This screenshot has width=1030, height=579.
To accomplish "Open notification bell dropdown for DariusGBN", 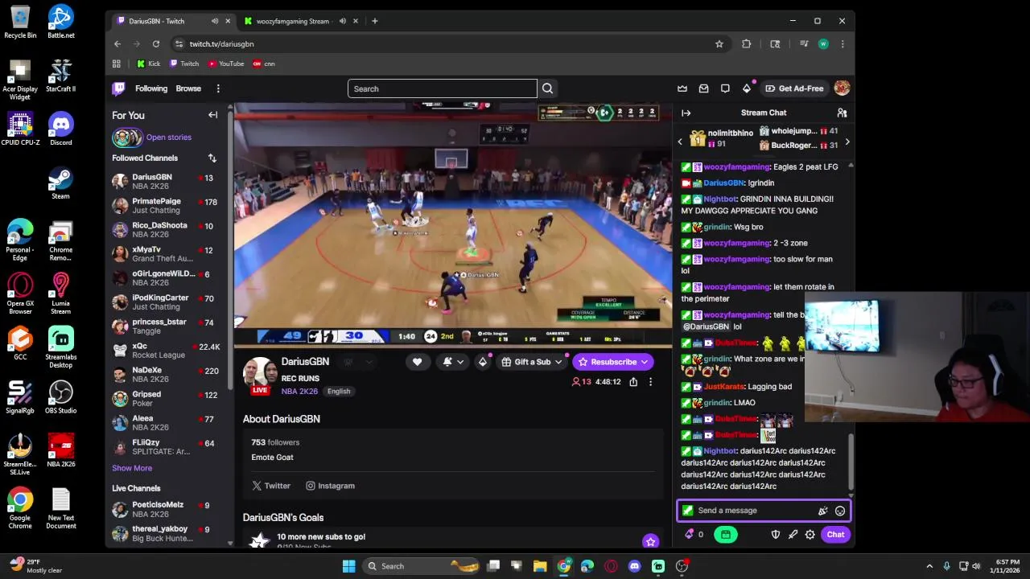I will click(x=453, y=362).
